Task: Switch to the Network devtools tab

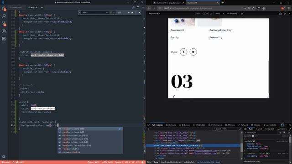Action: [x=243, y=125]
